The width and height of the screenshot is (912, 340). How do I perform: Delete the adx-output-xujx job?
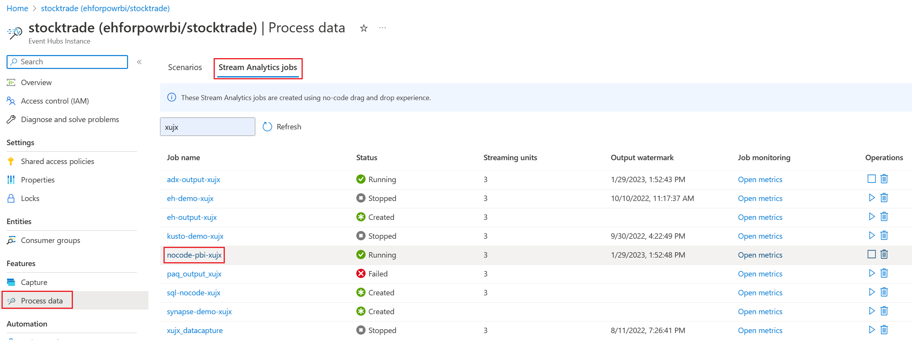[x=884, y=179]
